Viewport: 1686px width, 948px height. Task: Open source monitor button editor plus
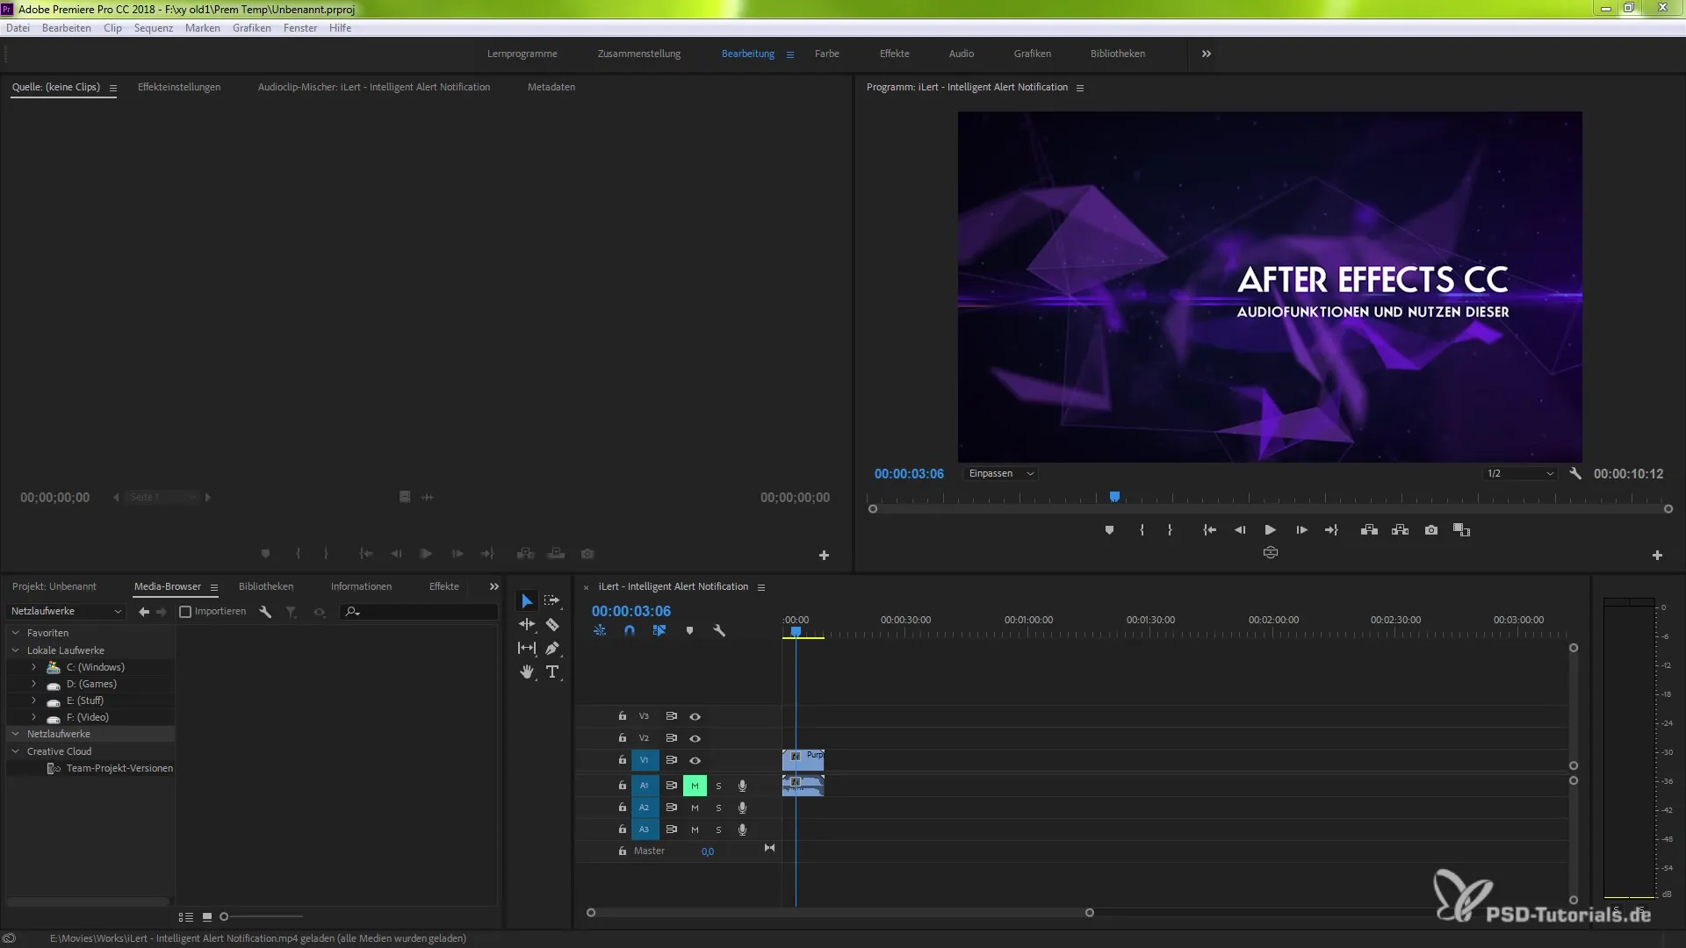point(824,556)
